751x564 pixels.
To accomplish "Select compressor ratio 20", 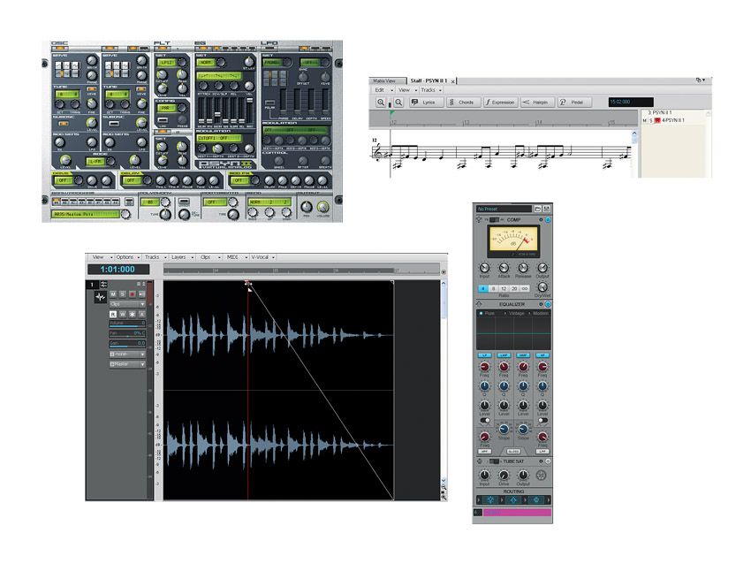I will pos(514,288).
